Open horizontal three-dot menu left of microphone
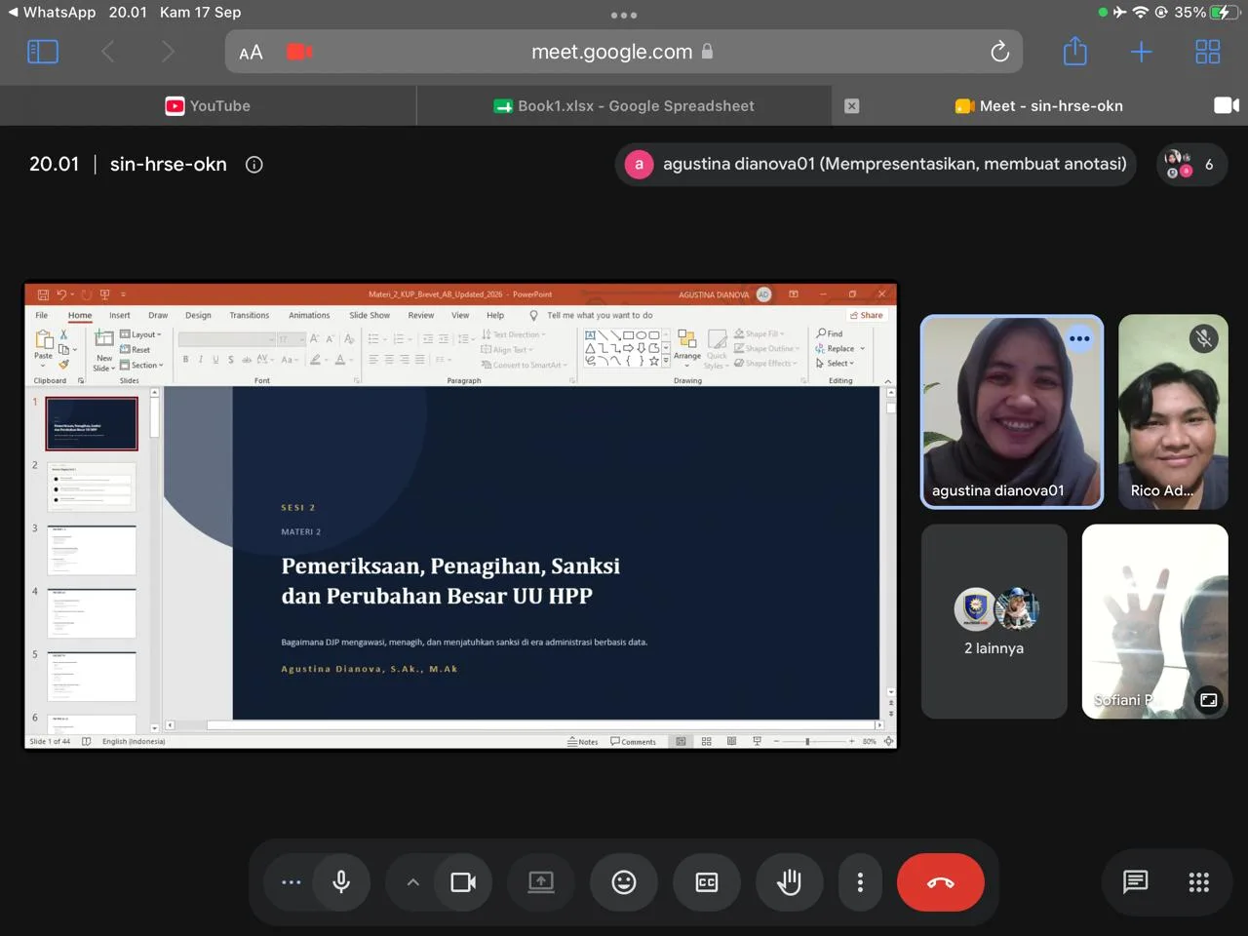 [x=292, y=882]
